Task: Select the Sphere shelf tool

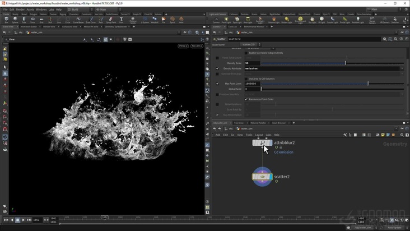Action: 15,20
